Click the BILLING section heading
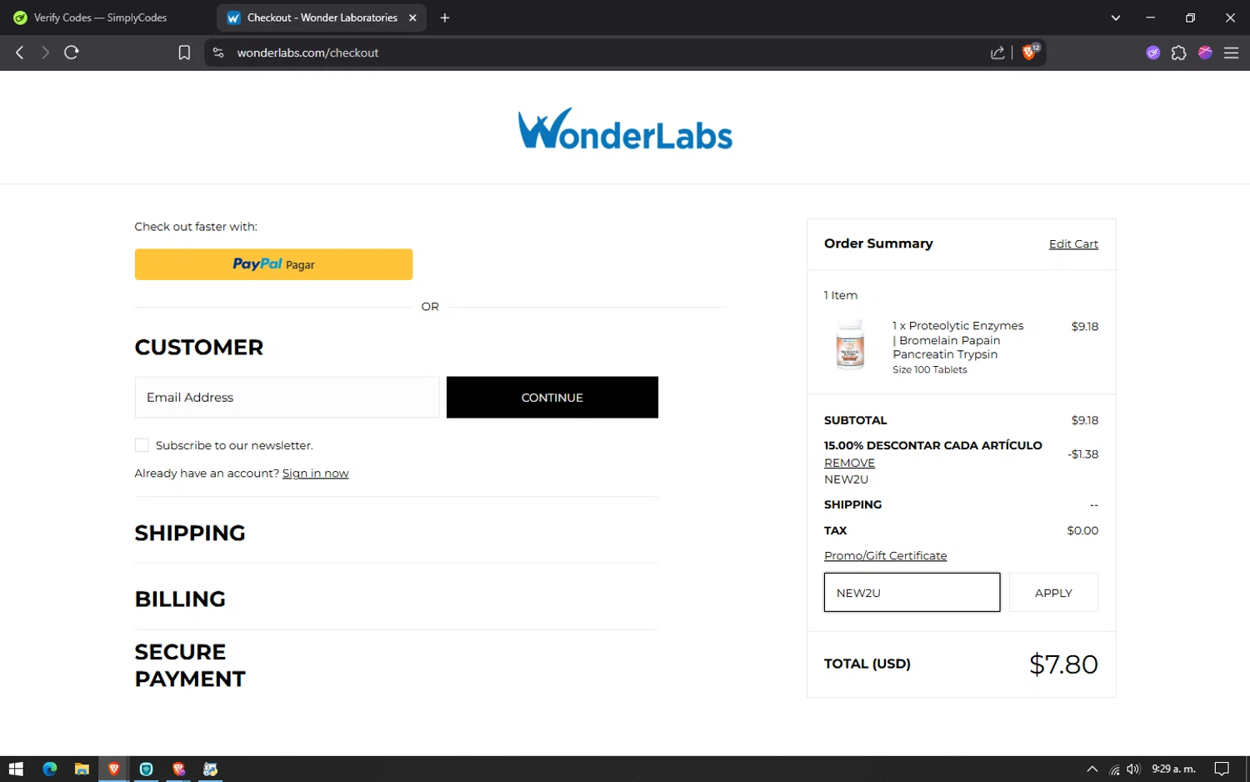This screenshot has width=1250, height=782. (x=180, y=599)
